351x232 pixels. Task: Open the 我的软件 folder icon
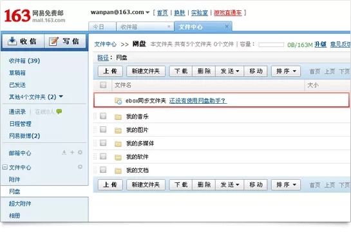point(118,157)
